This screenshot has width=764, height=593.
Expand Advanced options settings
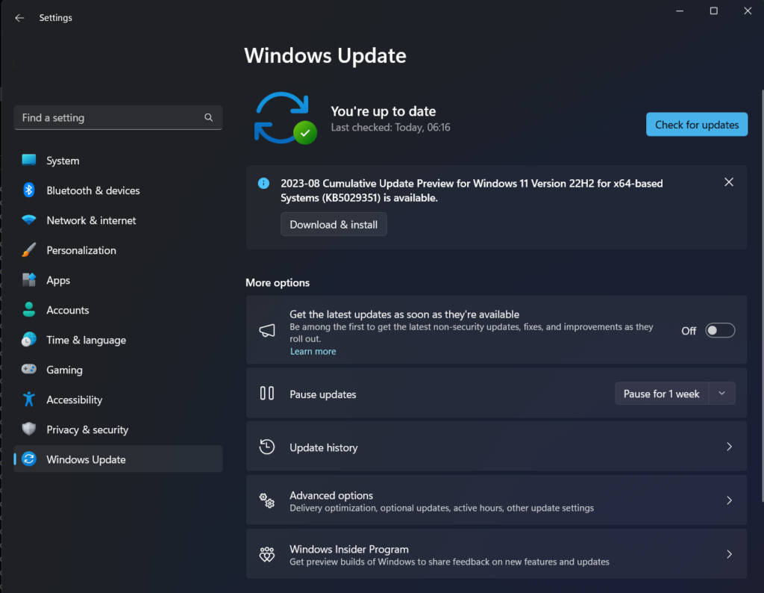tap(729, 500)
